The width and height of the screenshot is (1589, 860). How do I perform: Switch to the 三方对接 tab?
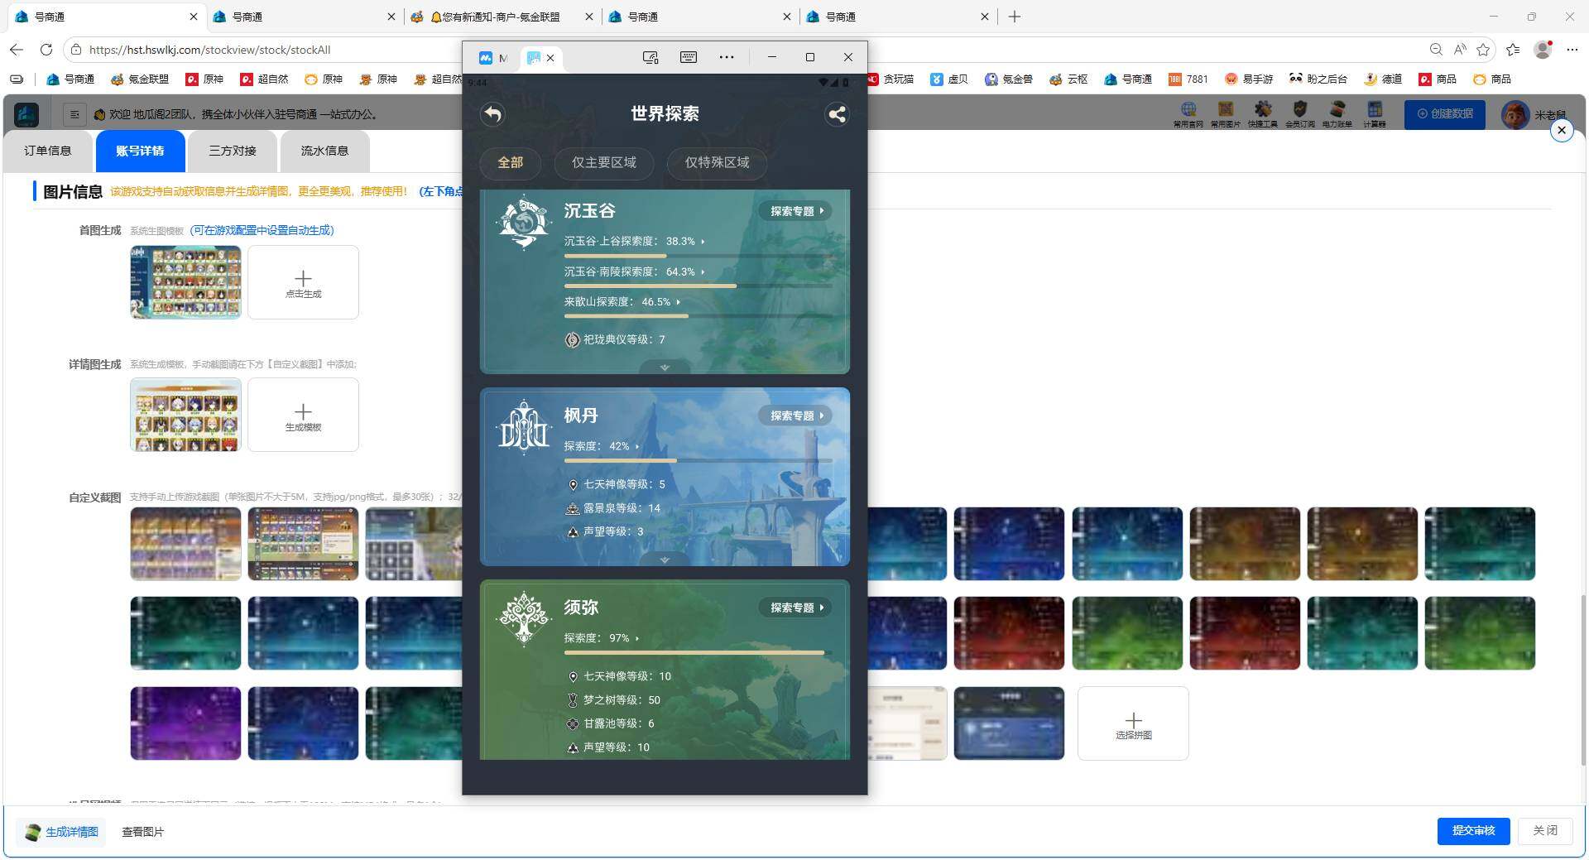(233, 151)
